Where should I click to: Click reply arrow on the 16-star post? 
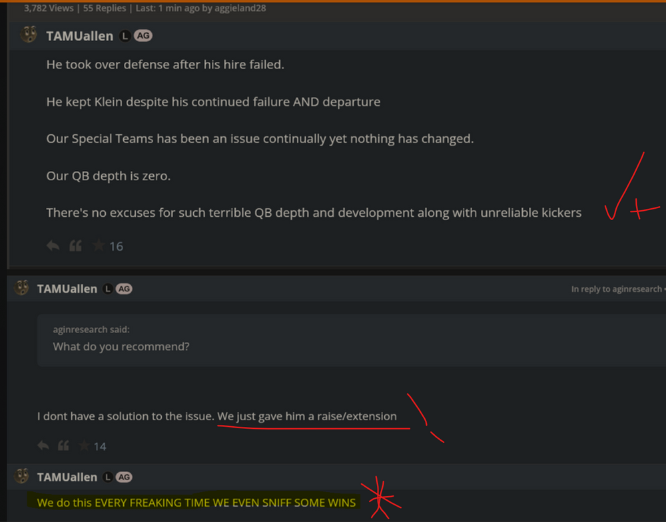(53, 246)
